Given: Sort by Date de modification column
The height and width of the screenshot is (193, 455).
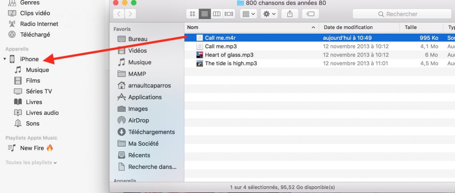Looking at the screenshot, I should [359, 27].
